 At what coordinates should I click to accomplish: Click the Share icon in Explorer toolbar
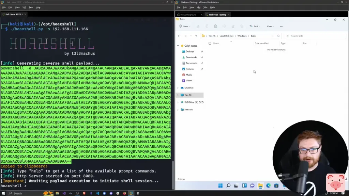coord(233,26)
